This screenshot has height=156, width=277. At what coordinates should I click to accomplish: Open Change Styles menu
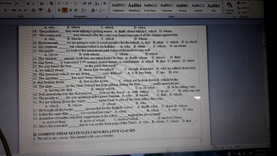click(x=230, y=8)
